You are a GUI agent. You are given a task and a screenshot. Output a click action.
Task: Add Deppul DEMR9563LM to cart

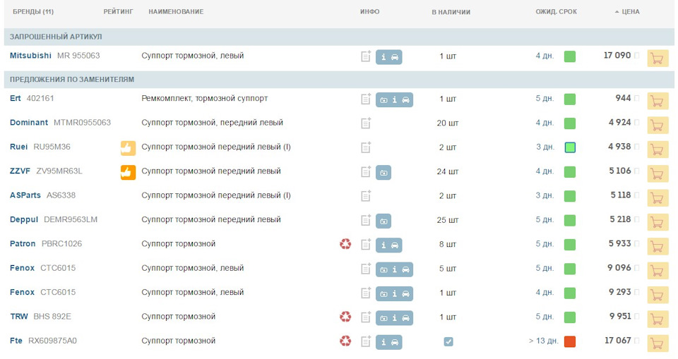point(658,222)
